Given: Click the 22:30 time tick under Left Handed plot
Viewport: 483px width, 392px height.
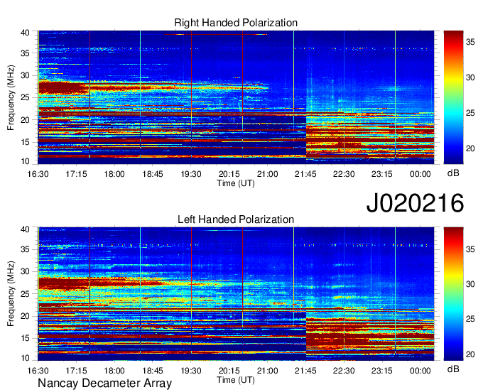Looking at the screenshot, I should click(x=344, y=371).
